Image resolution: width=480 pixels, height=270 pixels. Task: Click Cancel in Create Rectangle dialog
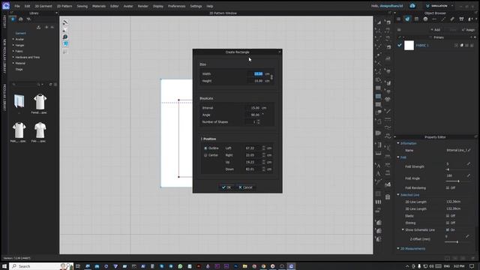pos(245,187)
